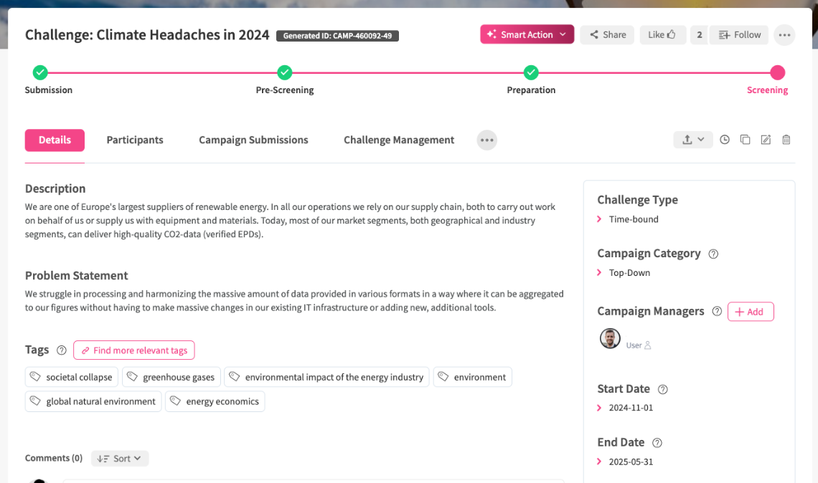Click the Pre-Screening stage marker
The height and width of the screenshot is (483, 818).
click(x=285, y=72)
